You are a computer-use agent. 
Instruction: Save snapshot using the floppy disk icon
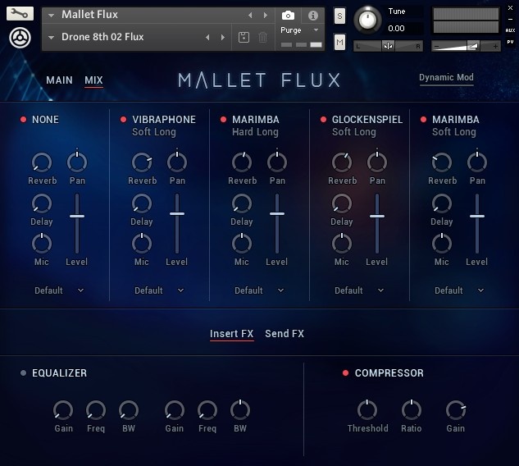244,37
